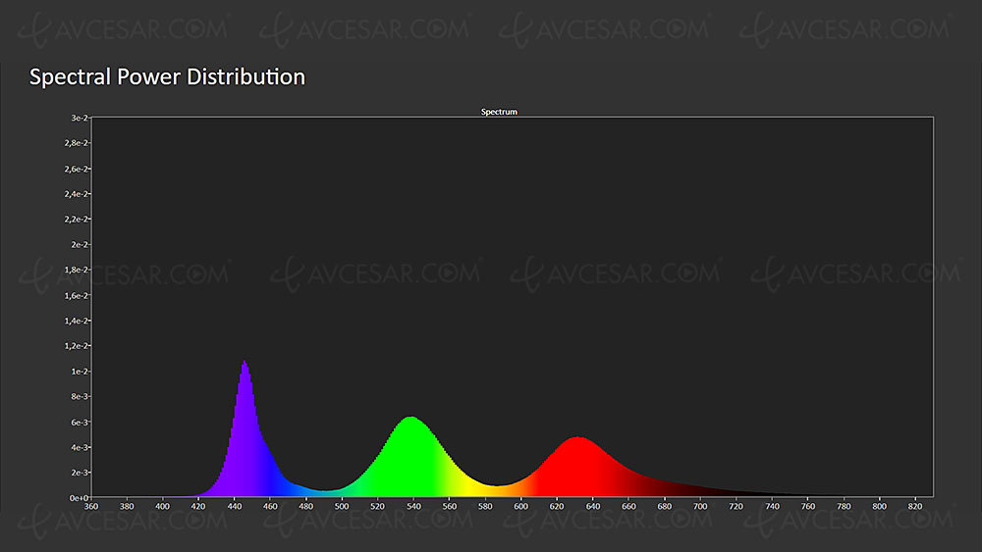
Task: Click the top of the red peak
Action: (577, 438)
